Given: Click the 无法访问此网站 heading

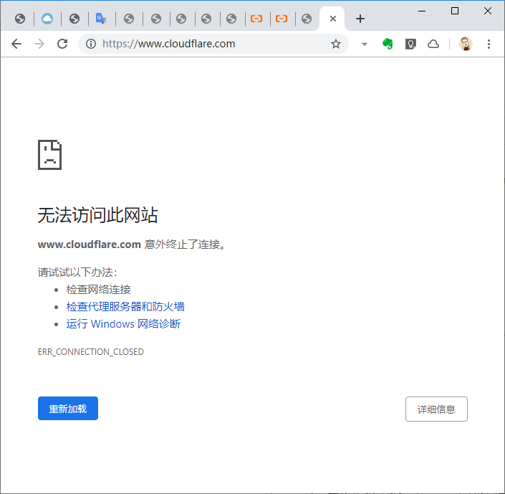Looking at the screenshot, I should click(x=98, y=215).
